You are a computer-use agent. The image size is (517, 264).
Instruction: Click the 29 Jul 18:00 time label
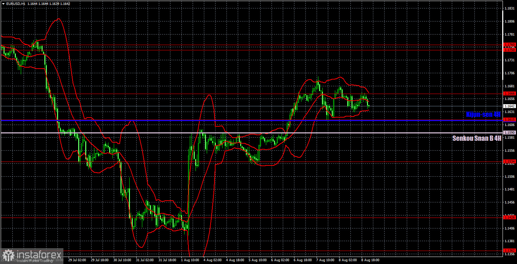pyautogui.click(x=99, y=260)
